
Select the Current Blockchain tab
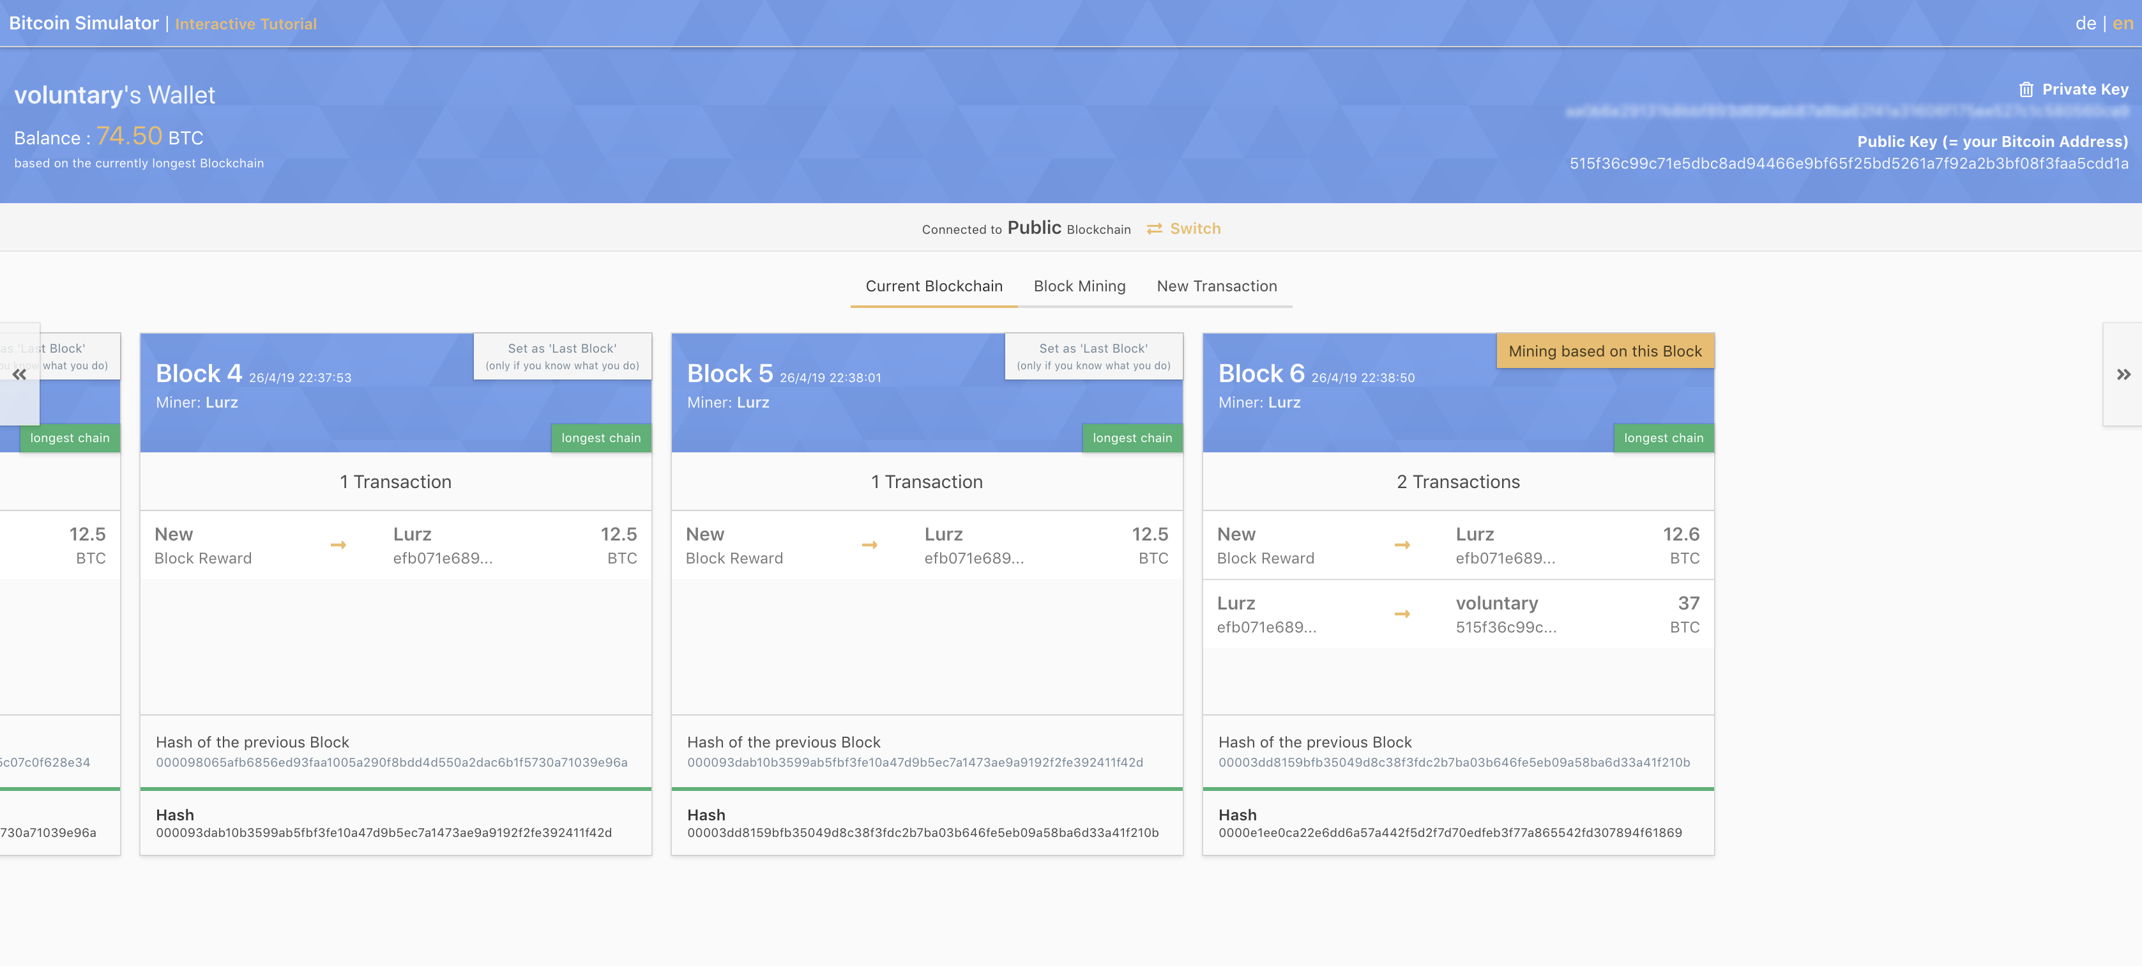(x=933, y=286)
